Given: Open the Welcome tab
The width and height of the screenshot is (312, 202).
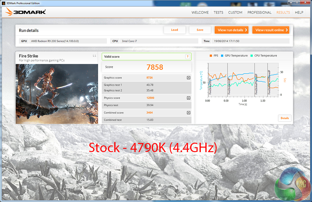Looking at the screenshot, I should click(x=200, y=12).
